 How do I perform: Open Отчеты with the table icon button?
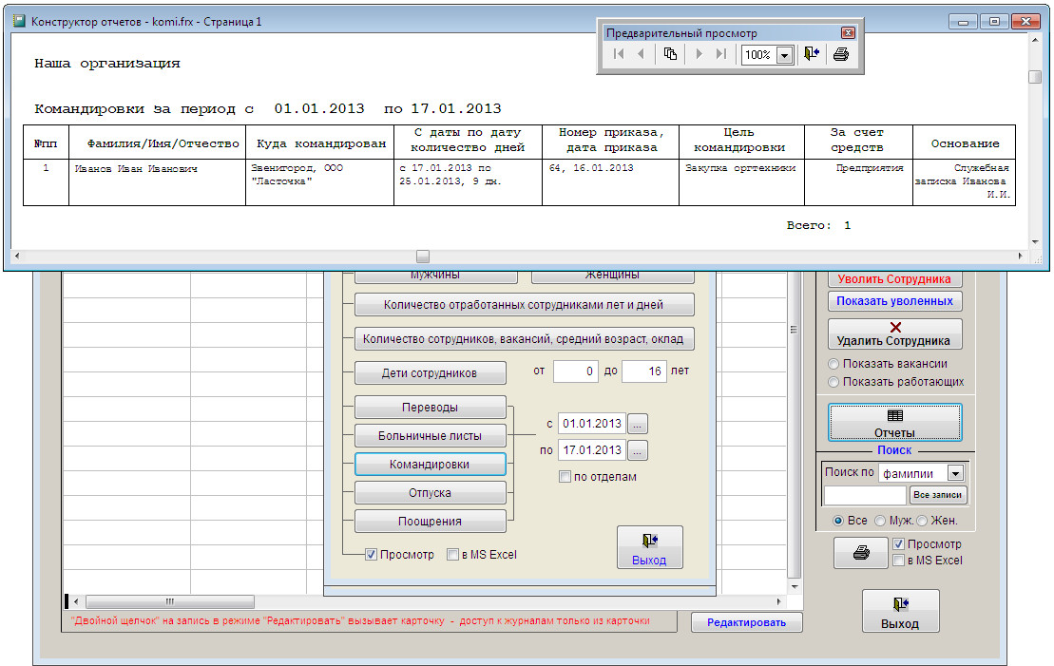click(894, 423)
